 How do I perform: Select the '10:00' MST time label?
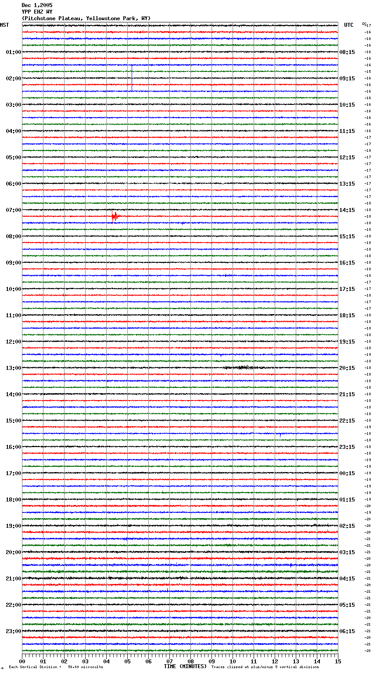(14, 289)
